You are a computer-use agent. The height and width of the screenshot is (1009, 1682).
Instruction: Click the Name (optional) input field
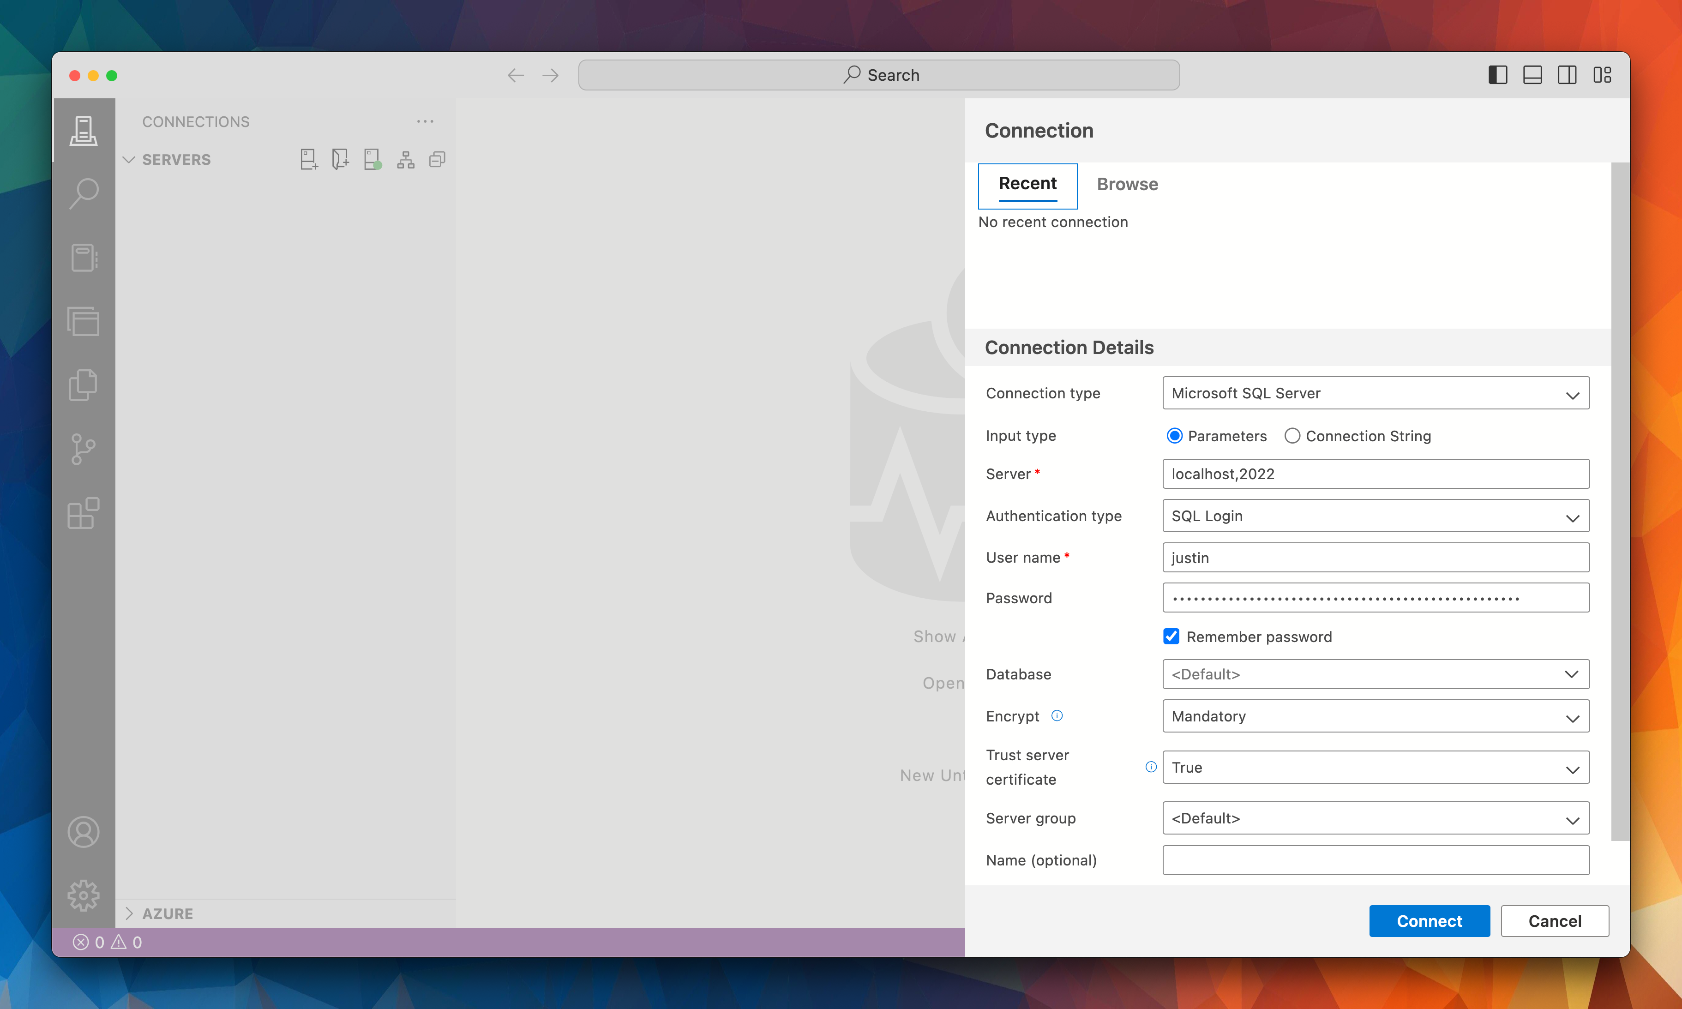pos(1376,860)
